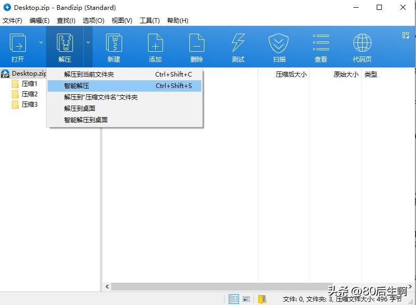Click the yellow archive icon in status bar
The height and width of the screenshot is (305, 416).
262,299
